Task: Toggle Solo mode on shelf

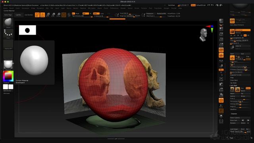Action: pyautogui.click(x=221, y=116)
